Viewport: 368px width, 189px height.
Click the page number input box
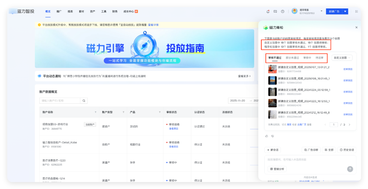click(334, 125)
